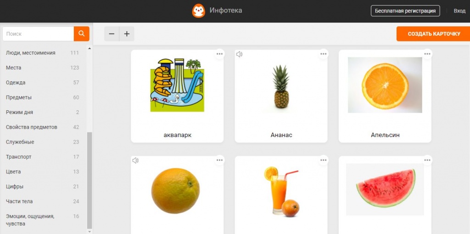The height and width of the screenshot is (234, 470).
Task: Click the Инфотека penguin logo
Action: click(x=198, y=11)
